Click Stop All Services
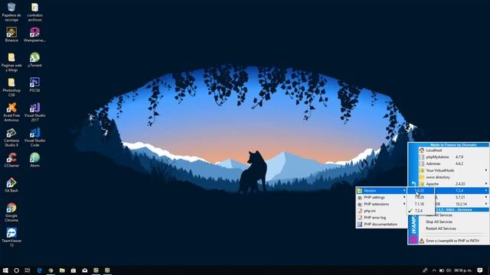 [x=453, y=222]
